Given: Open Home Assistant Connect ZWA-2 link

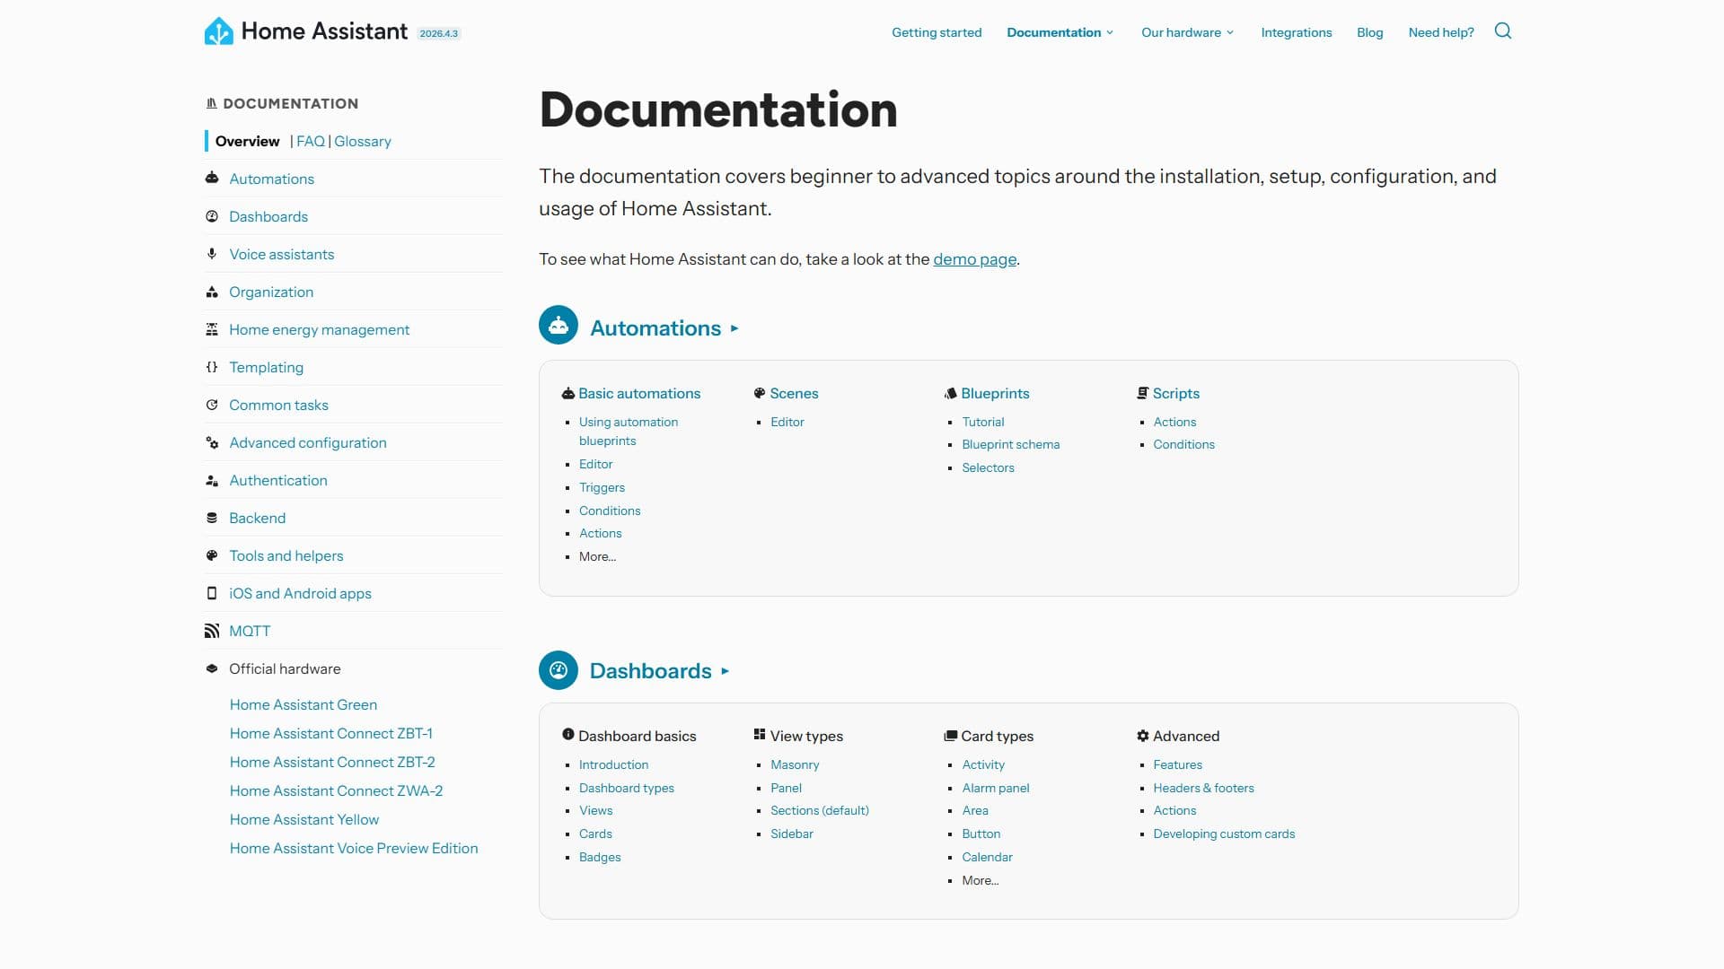Looking at the screenshot, I should coord(336,790).
